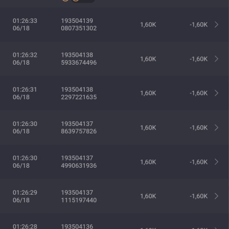Expand the arrow beside order ending 4990631936
Screen dimensions: 229x229
[x=216, y=162]
